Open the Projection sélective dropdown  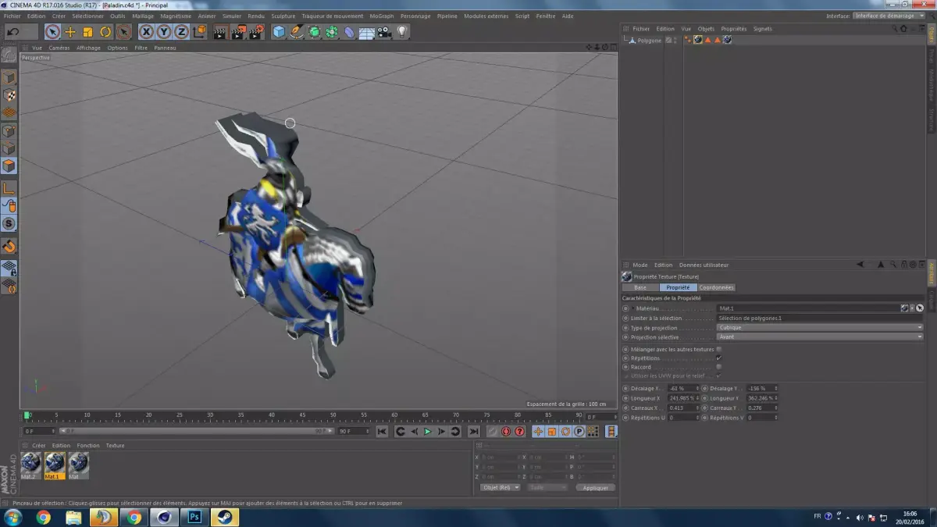pyautogui.click(x=820, y=337)
